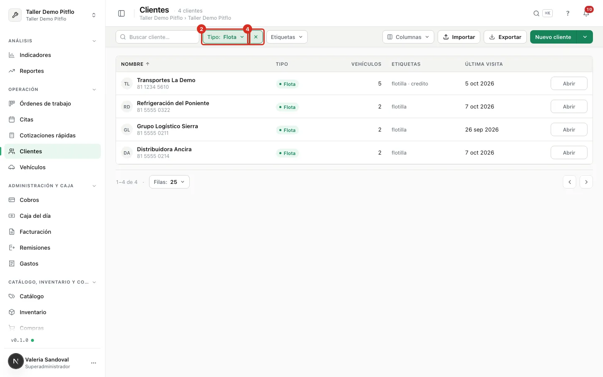Open the Filas: 25 rows selector
The height and width of the screenshot is (377, 603).
[x=169, y=182]
